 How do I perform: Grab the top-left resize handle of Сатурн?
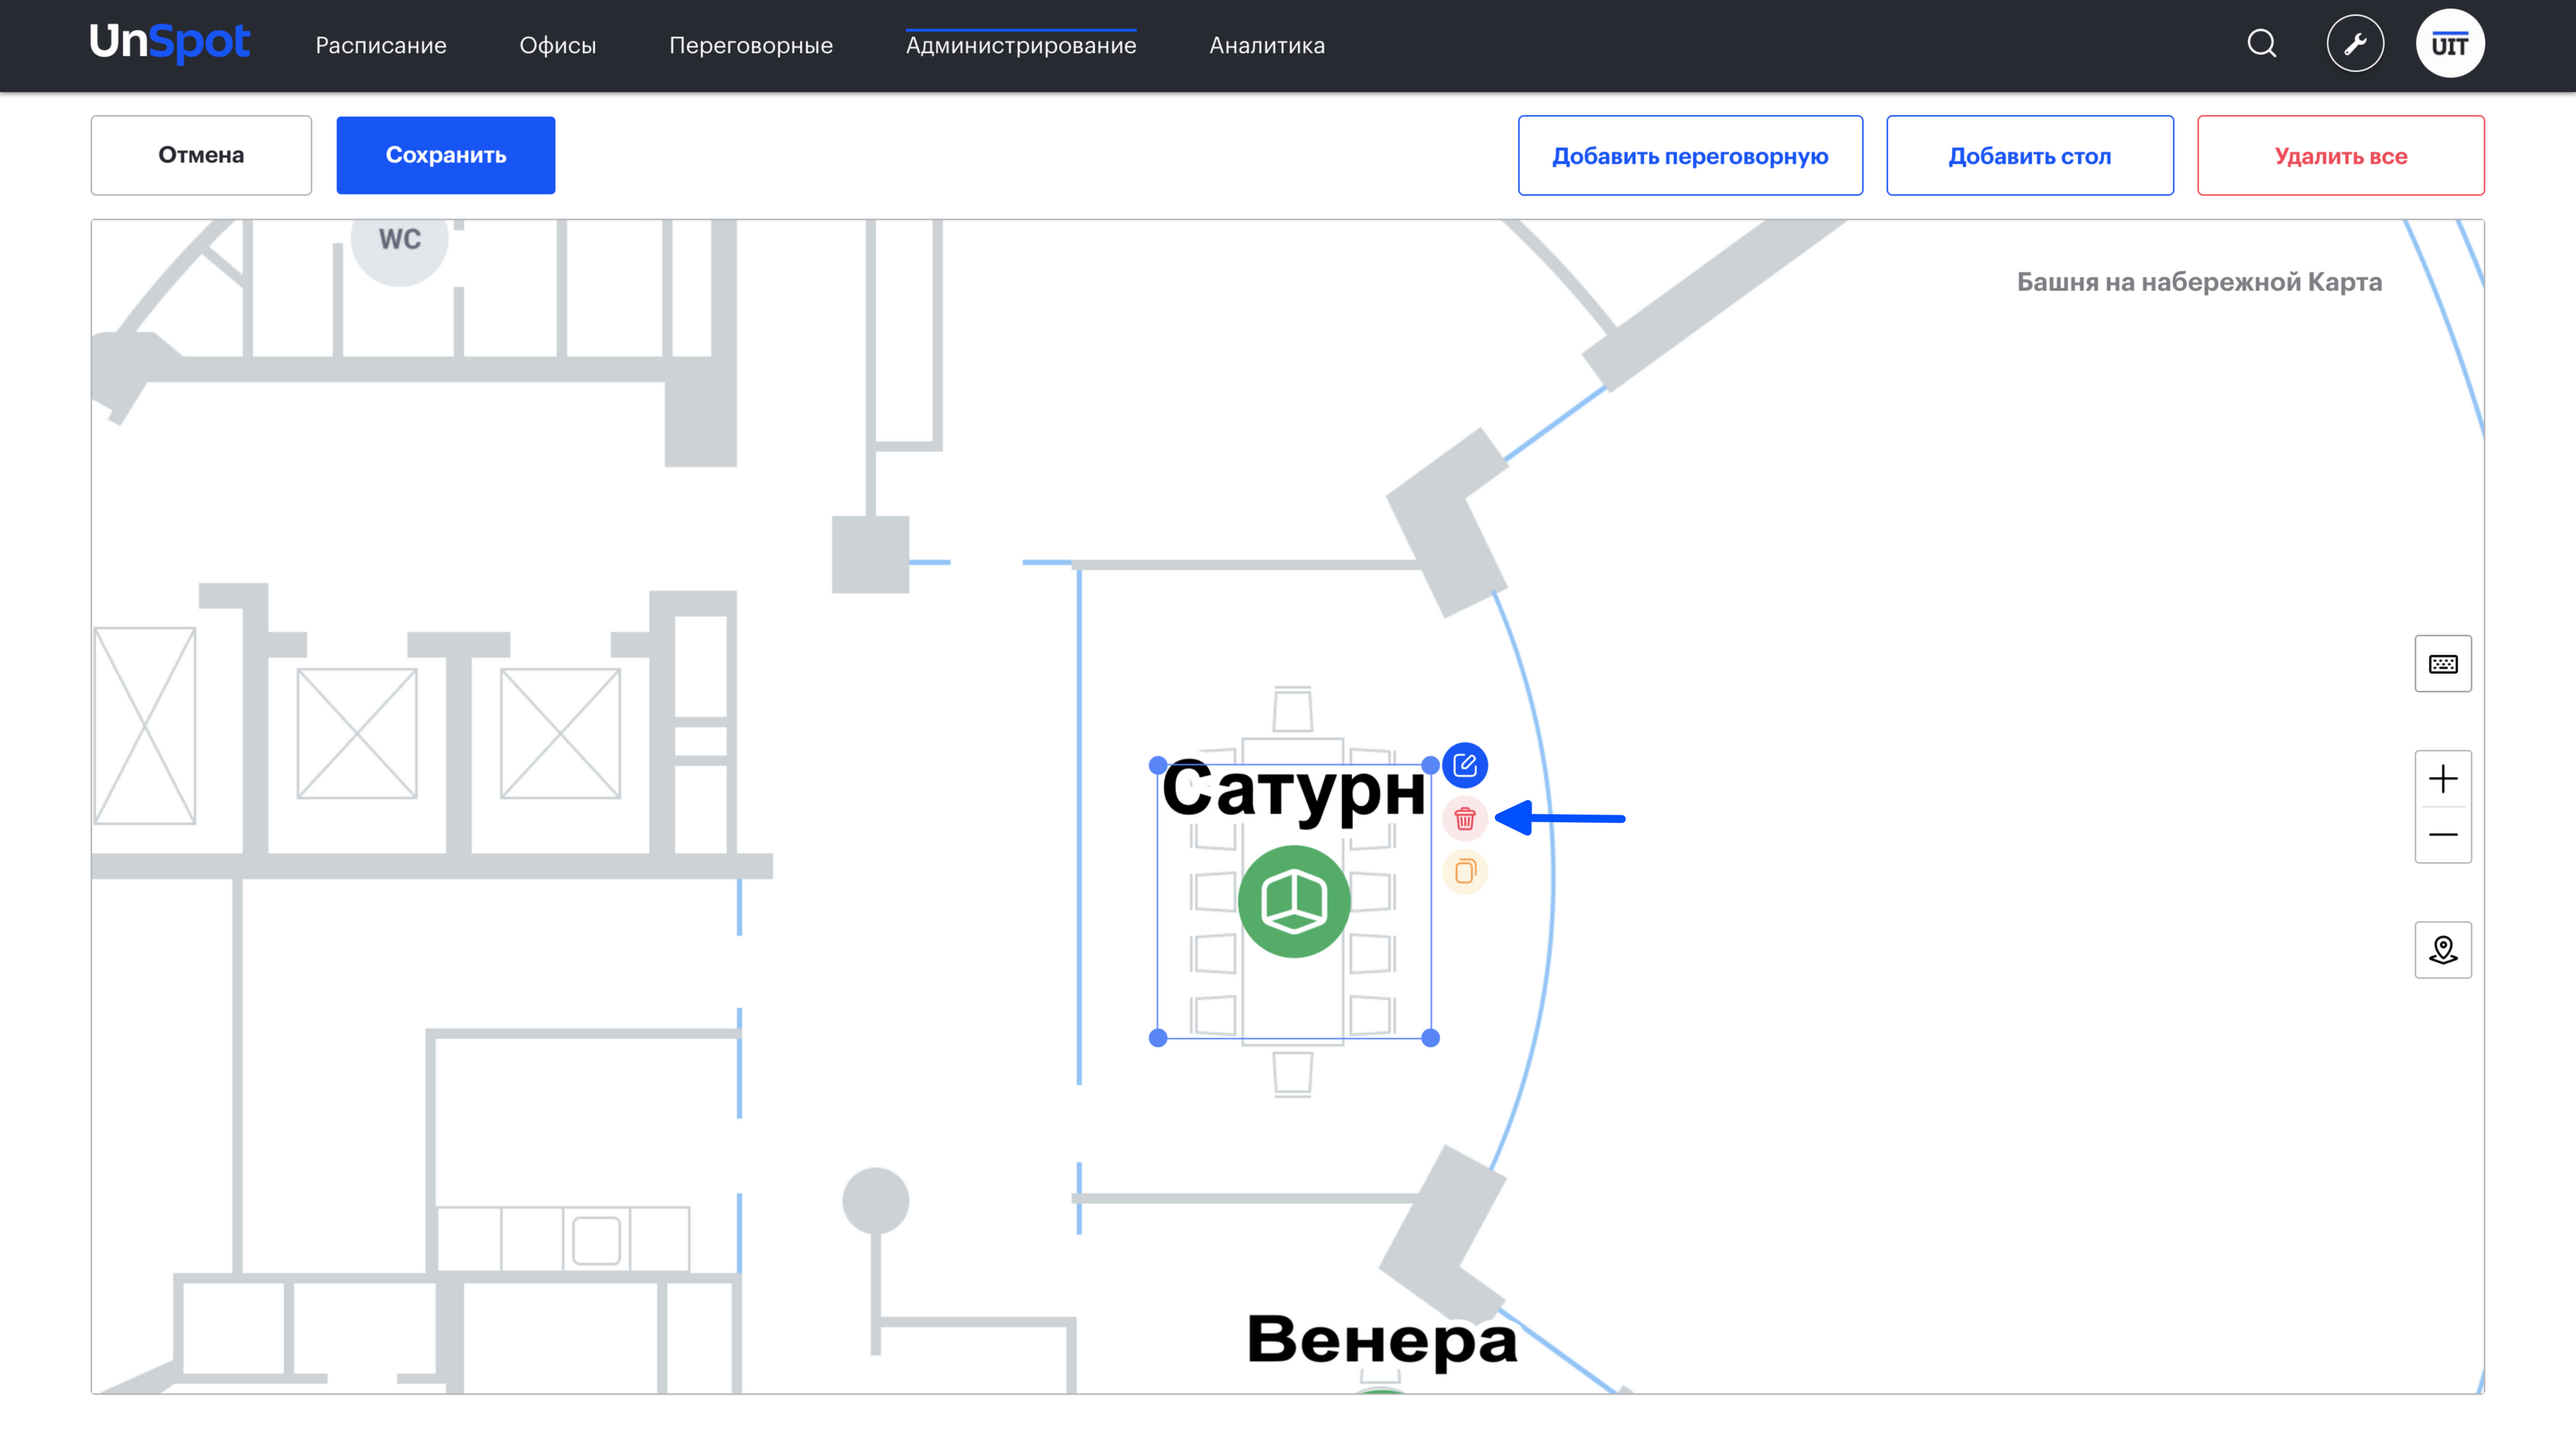point(1158,765)
